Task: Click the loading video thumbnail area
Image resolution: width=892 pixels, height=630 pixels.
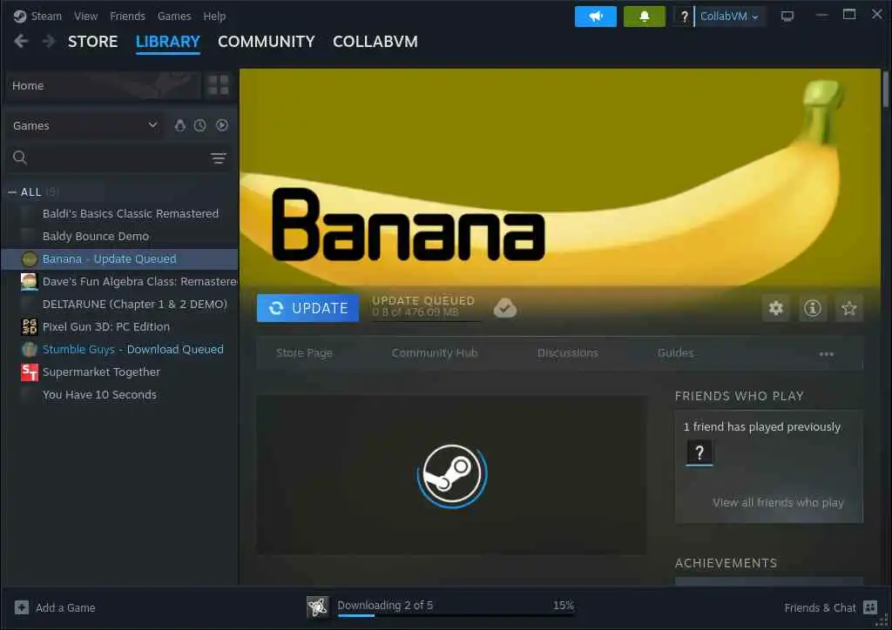Action: point(451,475)
